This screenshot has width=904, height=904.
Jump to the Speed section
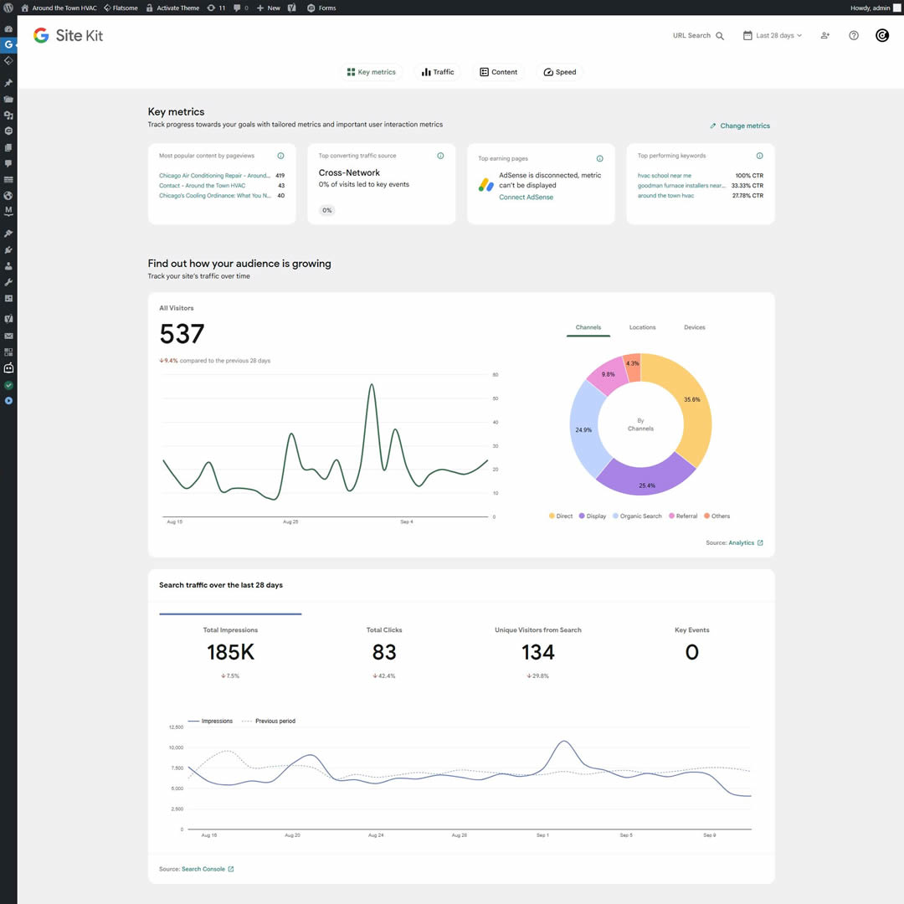coord(560,72)
